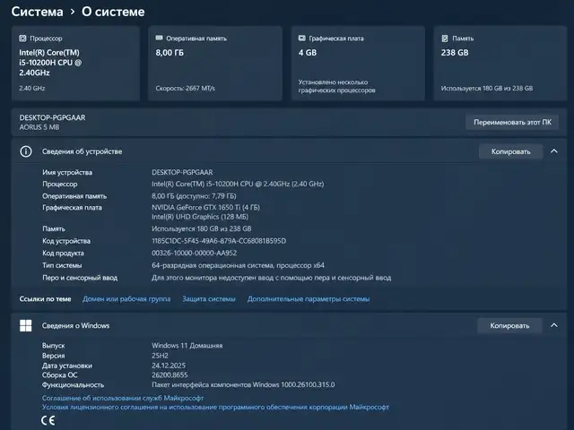Select the 8,00 ГБ (доступно: 7,79 ГБ) value
Screen dimensions: 574x430
tap(194, 196)
